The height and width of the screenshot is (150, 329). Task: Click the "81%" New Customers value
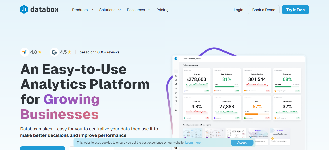pyautogui.click(x=227, y=79)
